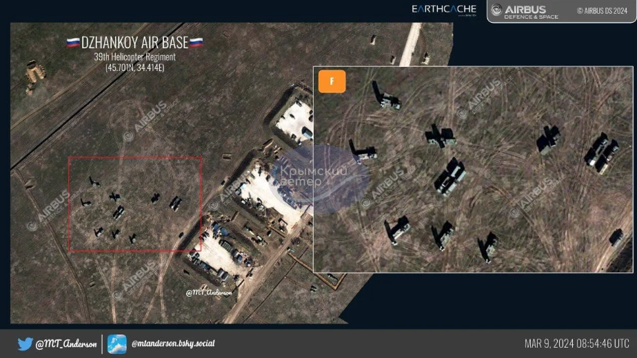Click the Airbus Defence & Space text
Screen dimensions: 637x358
(x=531, y=12)
